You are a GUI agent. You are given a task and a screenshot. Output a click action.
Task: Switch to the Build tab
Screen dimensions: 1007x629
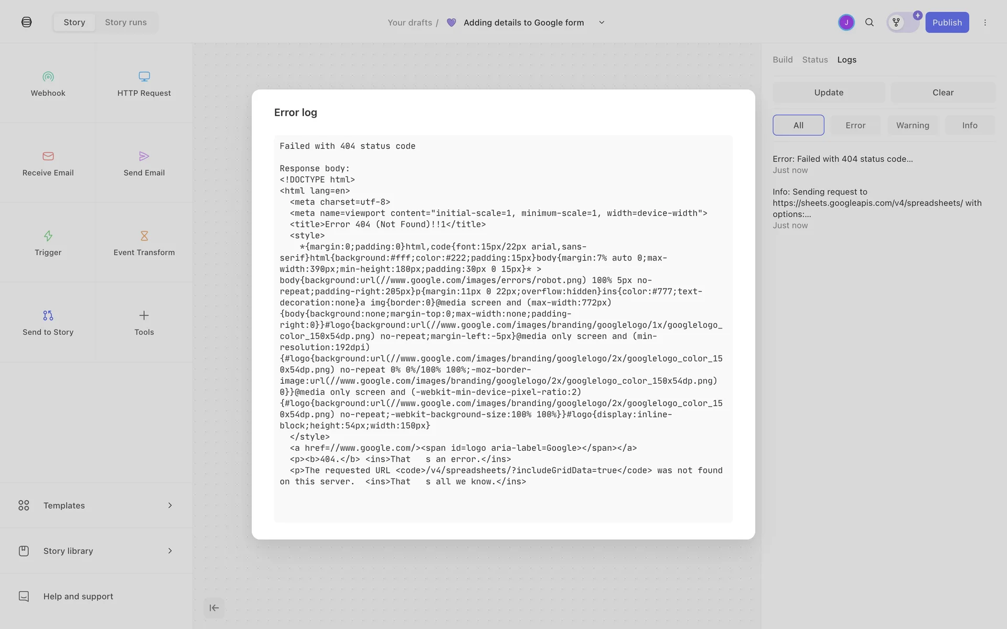point(782,60)
